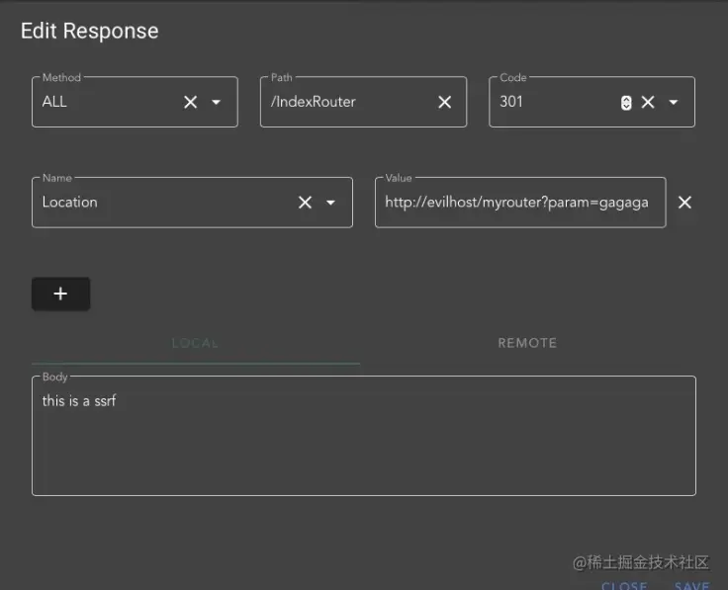Screen dimensions: 728x590
Task: Click the SAVE button
Action: tap(691, 585)
